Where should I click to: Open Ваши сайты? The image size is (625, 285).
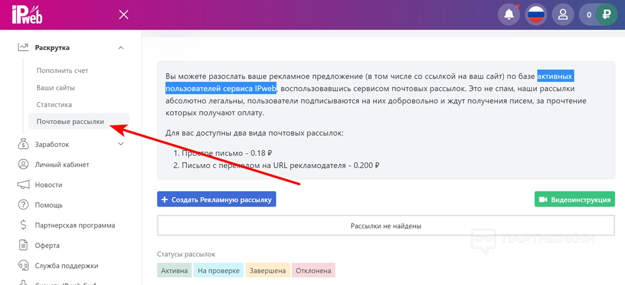point(55,88)
